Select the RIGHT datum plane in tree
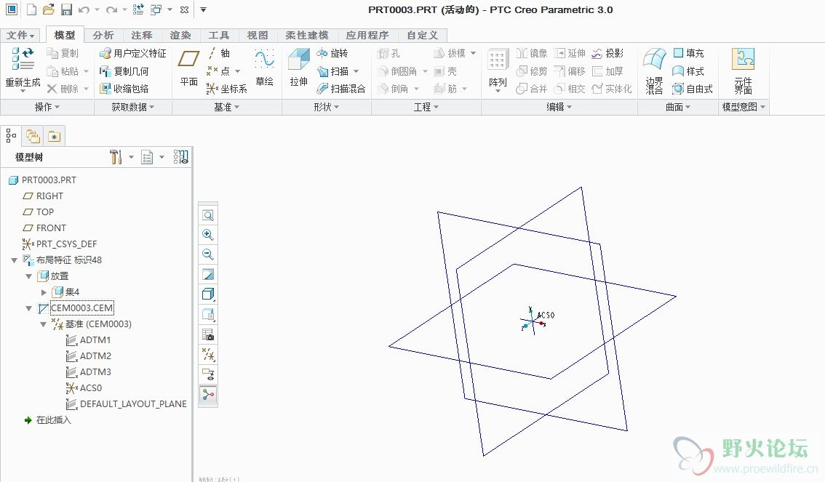Screen dimensions: 825x482 [43, 196]
